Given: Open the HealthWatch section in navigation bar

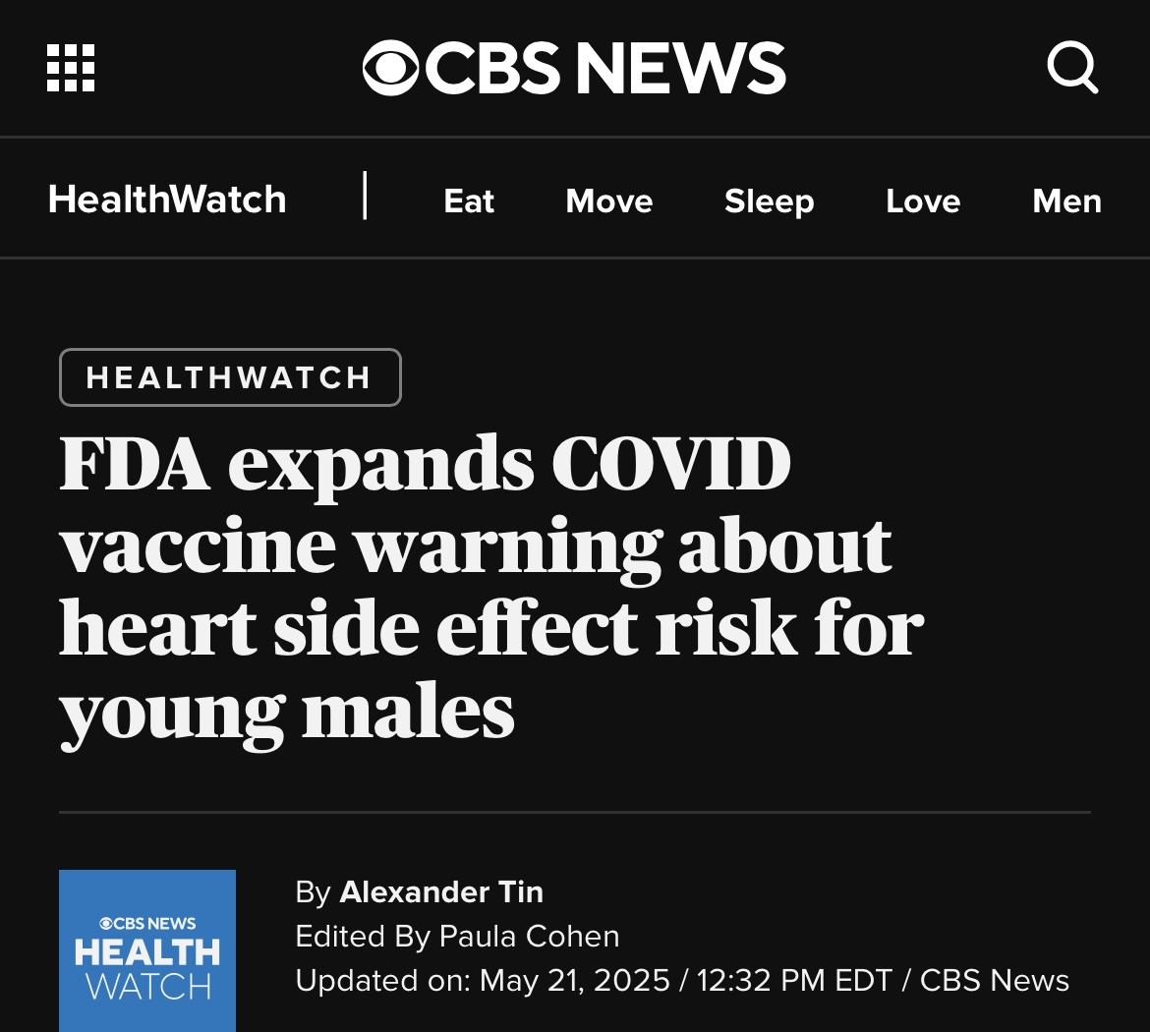Looking at the screenshot, I should coord(167,200).
